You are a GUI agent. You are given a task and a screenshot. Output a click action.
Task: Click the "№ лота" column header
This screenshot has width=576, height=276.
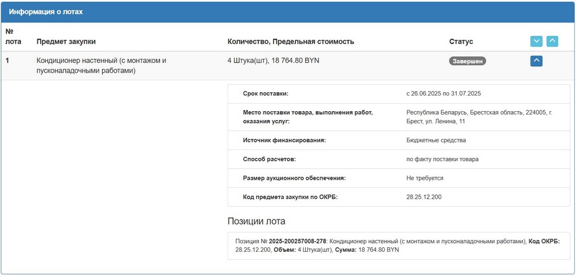pos(12,36)
